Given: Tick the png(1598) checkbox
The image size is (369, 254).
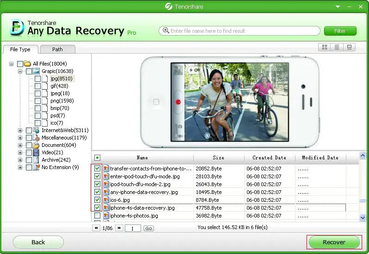Looking at the screenshot, I should [37, 101].
